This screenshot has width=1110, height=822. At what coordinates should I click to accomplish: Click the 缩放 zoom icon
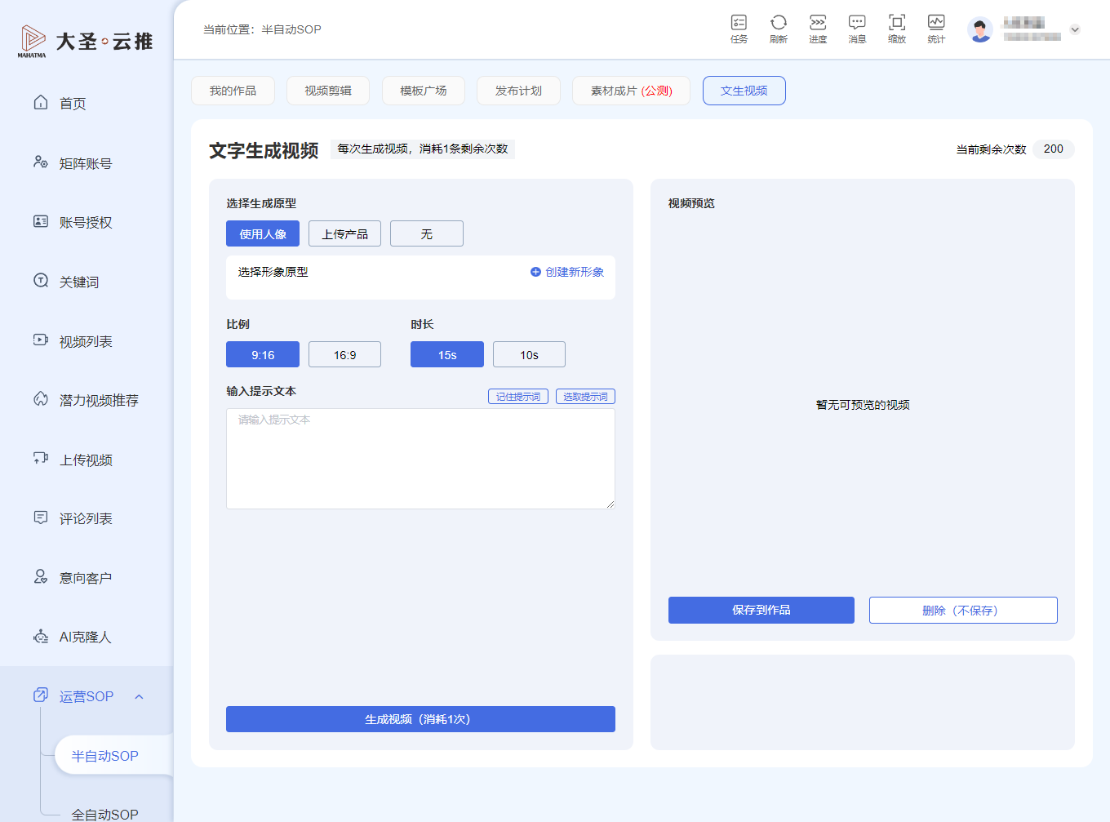(897, 29)
